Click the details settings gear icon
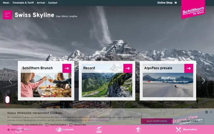Viewport: 214px width, 134px height. tap(9, 130)
